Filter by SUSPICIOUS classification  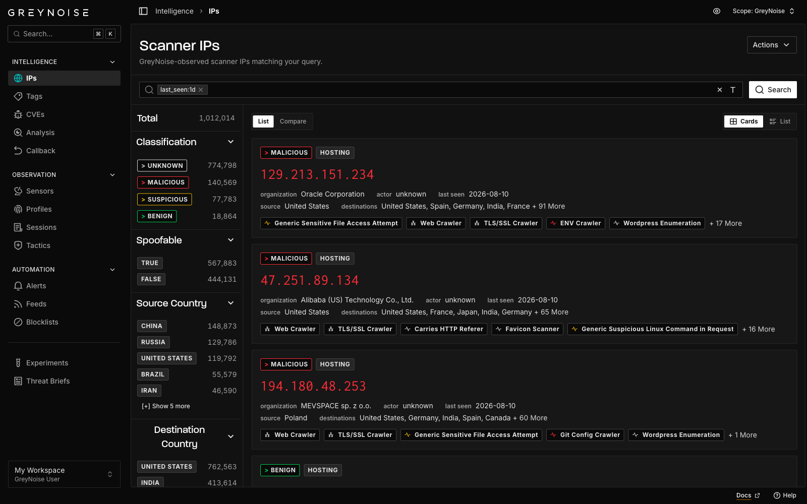[164, 199]
